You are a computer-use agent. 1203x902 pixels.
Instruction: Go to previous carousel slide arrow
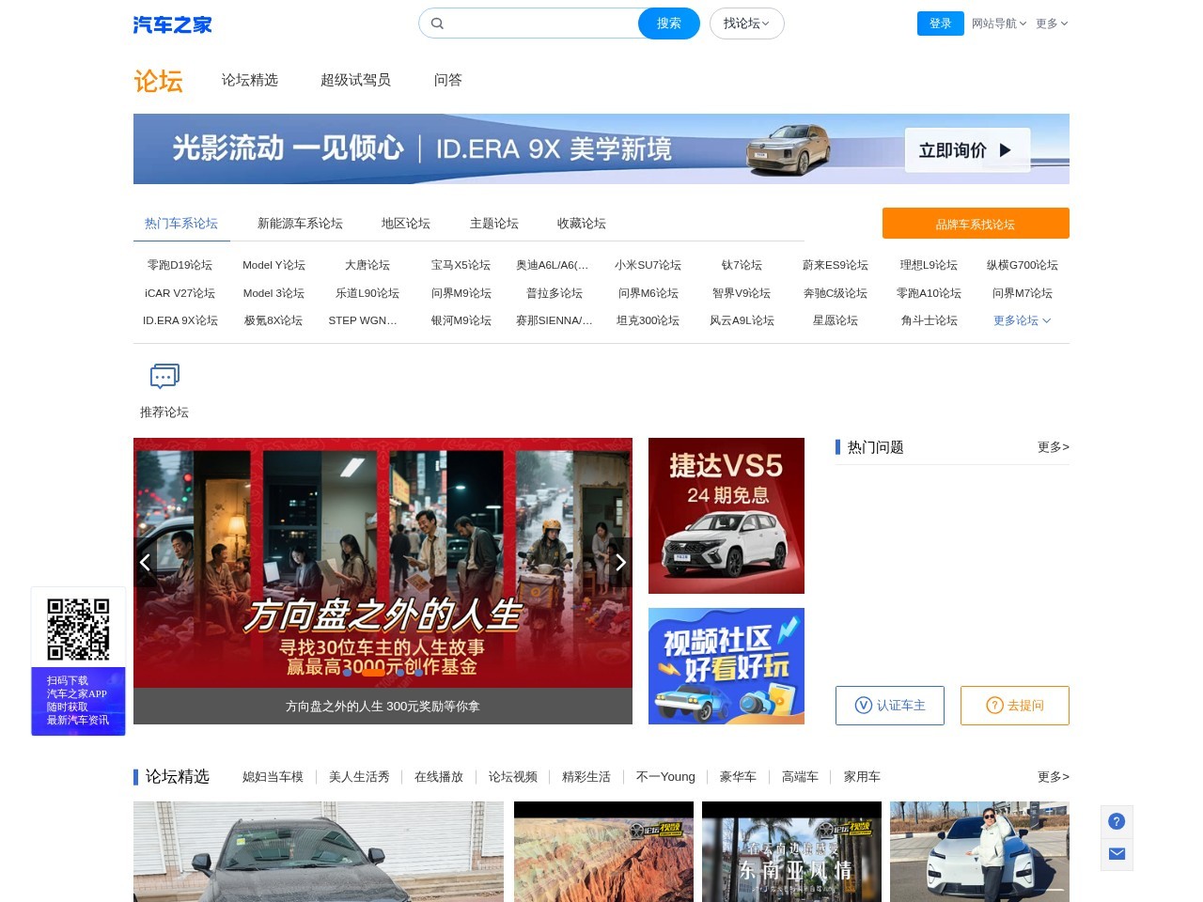tap(145, 562)
